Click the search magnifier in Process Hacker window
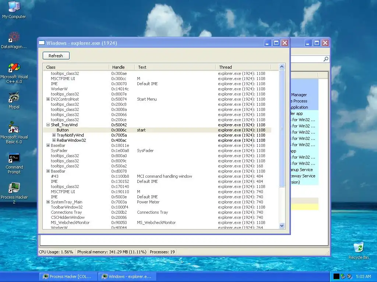The image size is (377, 282). [x=326, y=59]
